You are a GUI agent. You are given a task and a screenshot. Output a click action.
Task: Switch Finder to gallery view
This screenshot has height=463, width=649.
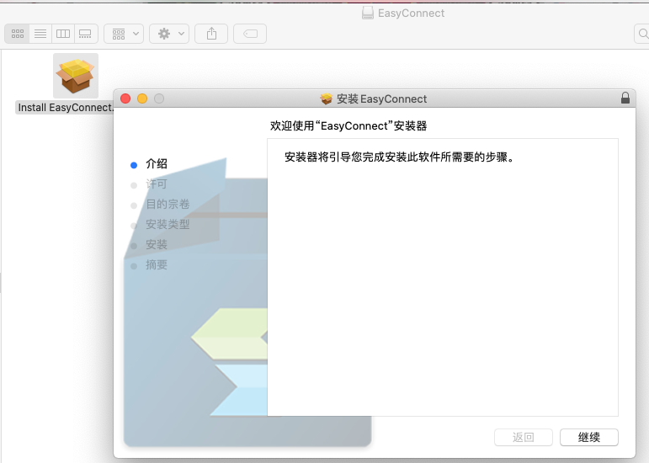(x=85, y=34)
